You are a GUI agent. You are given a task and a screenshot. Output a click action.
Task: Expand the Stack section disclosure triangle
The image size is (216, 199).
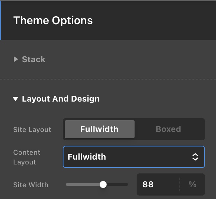point(16,59)
